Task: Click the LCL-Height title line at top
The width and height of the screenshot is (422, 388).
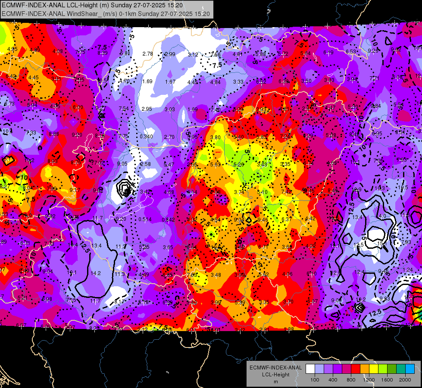Action: (x=92, y=5)
